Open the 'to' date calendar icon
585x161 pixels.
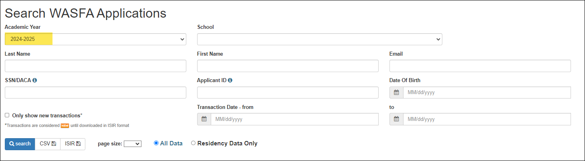click(x=396, y=119)
